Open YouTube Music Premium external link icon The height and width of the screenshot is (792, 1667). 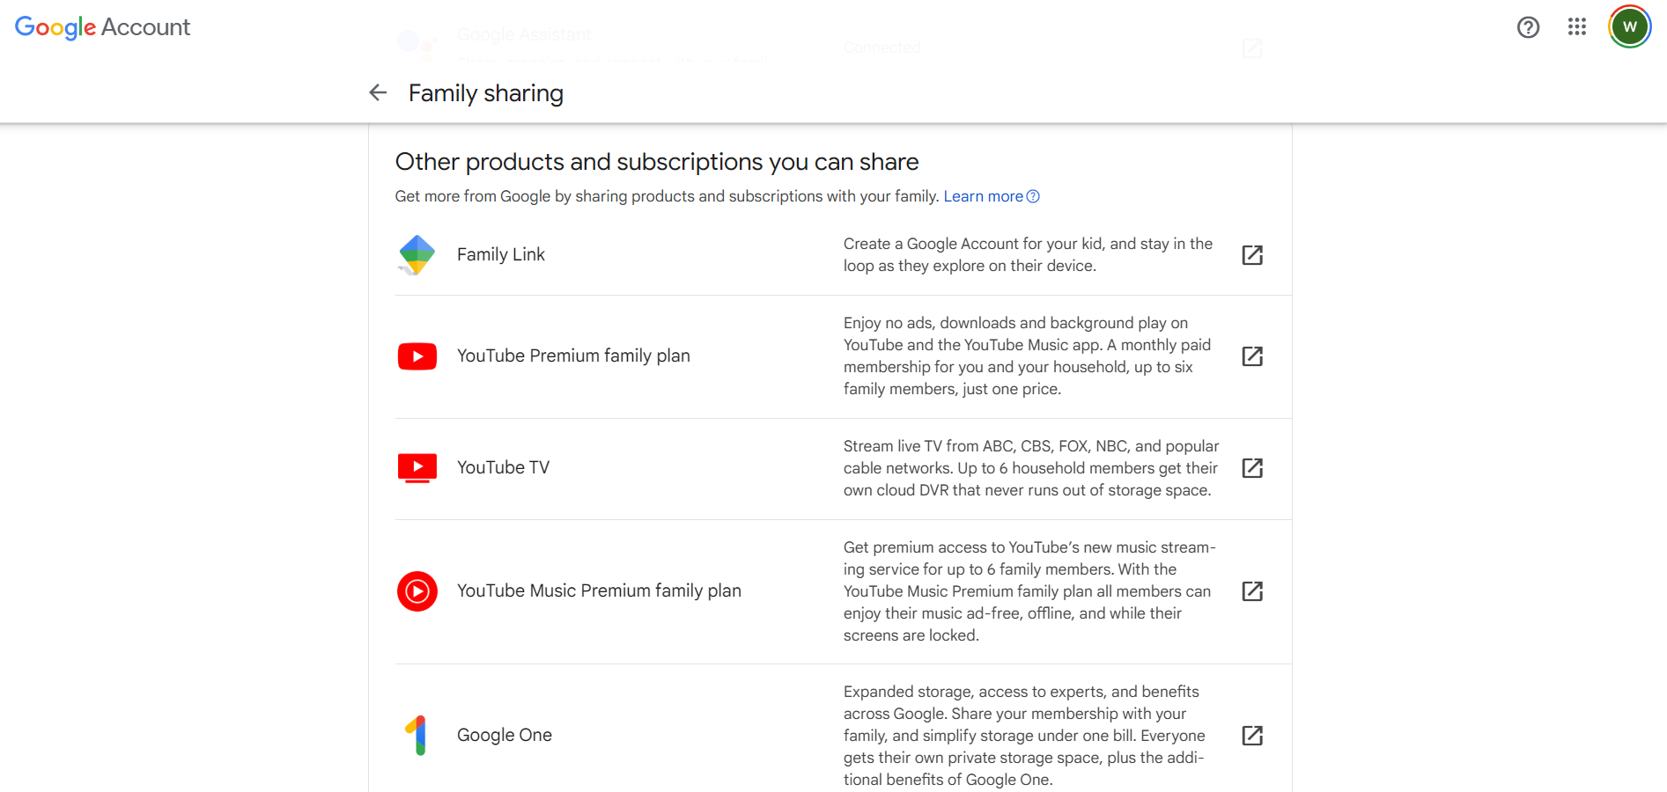click(1252, 591)
